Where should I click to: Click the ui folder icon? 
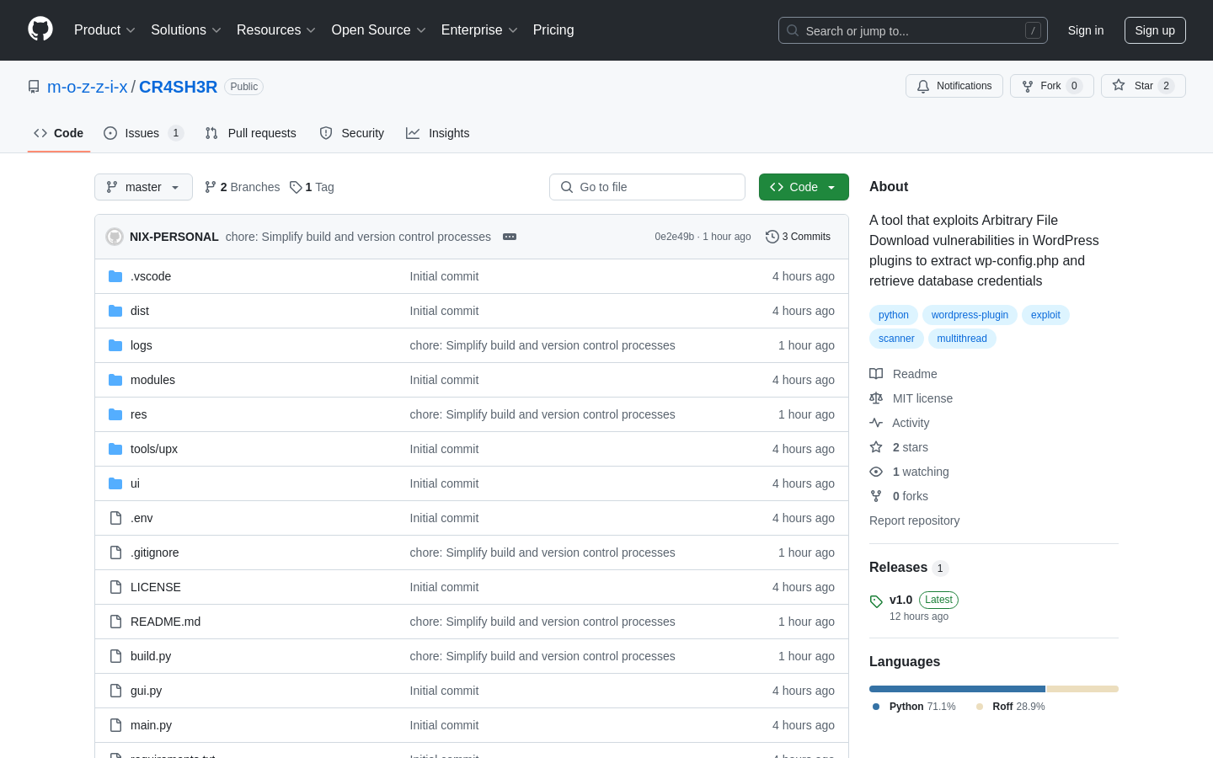(115, 483)
